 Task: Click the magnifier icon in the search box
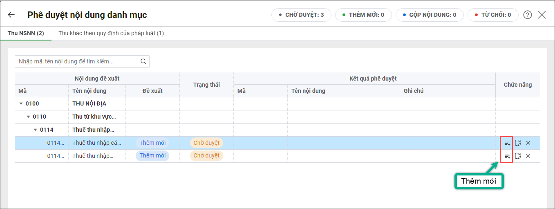point(143,62)
